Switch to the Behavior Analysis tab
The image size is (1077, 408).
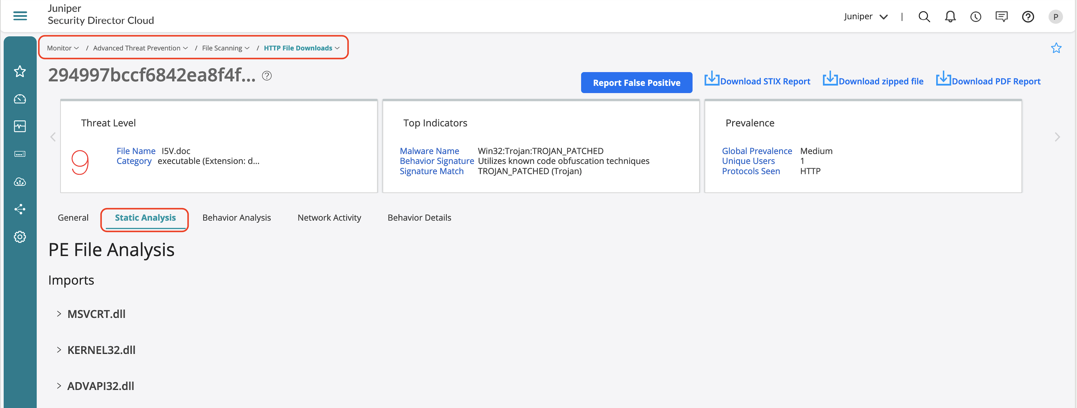point(236,218)
